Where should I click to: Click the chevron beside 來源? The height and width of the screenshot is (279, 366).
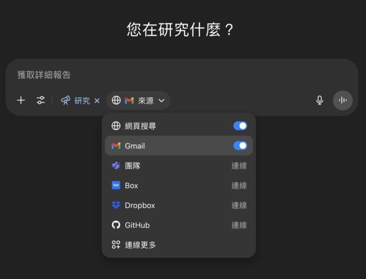[162, 101]
